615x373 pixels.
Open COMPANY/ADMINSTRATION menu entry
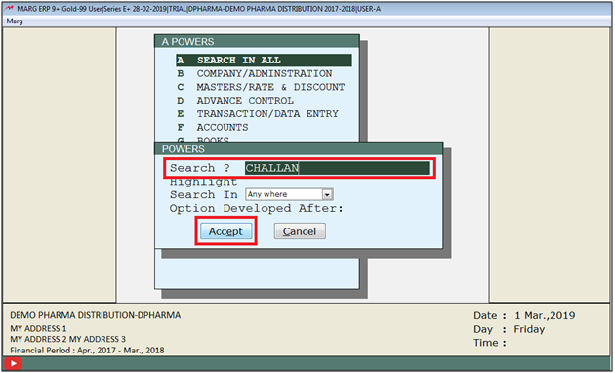click(264, 73)
